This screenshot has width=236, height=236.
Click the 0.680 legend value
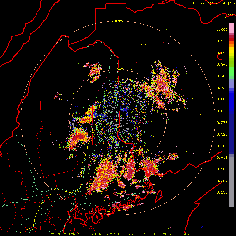tap(222, 99)
